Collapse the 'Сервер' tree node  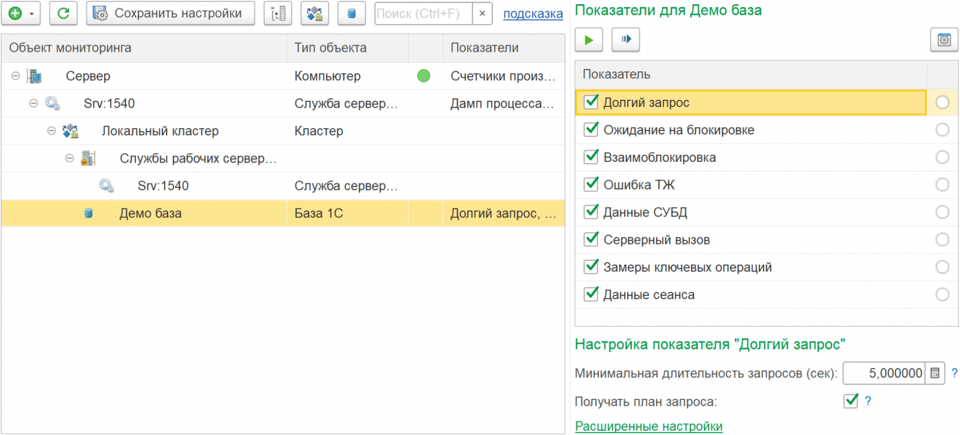pyautogui.click(x=15, y=76)
